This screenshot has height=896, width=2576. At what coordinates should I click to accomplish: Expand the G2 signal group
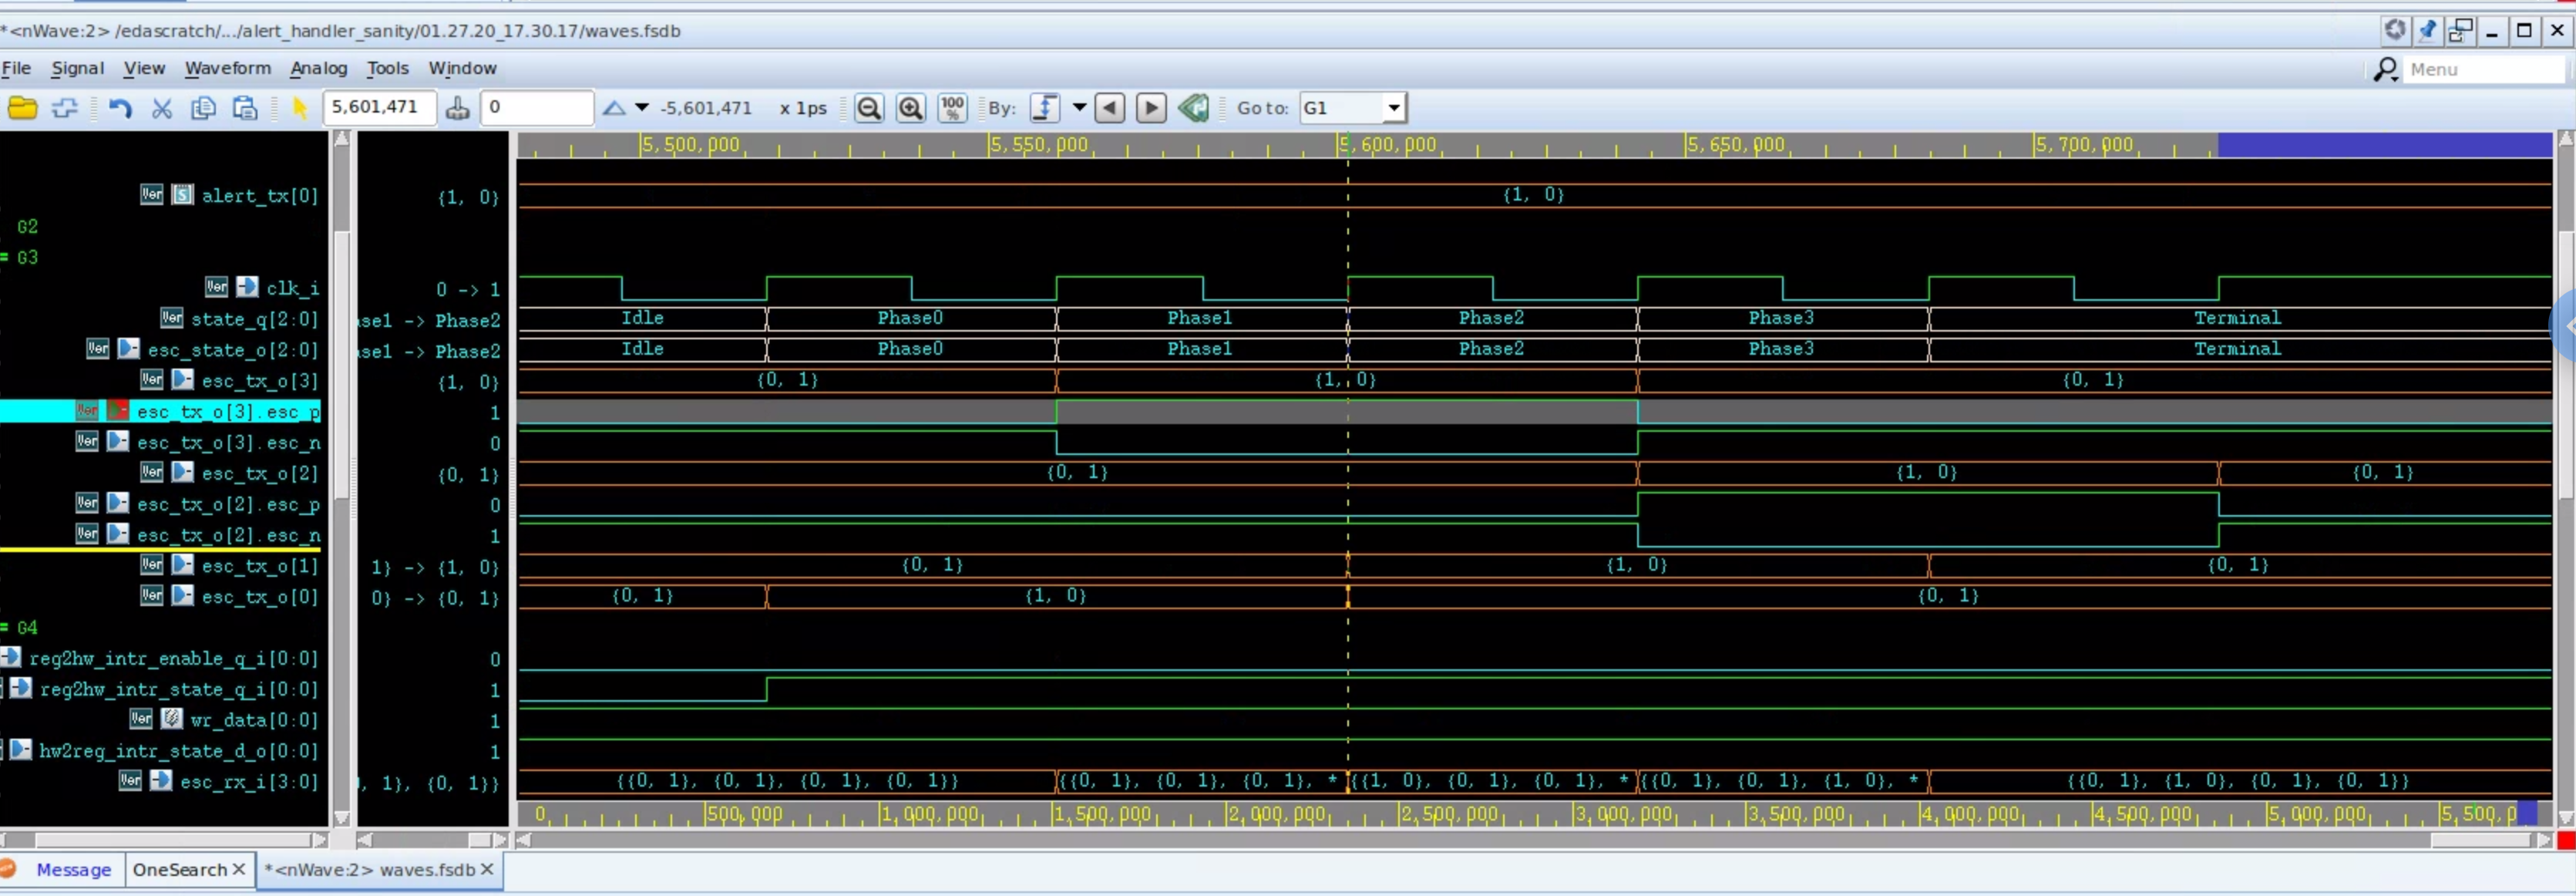(x=28, y=227)
